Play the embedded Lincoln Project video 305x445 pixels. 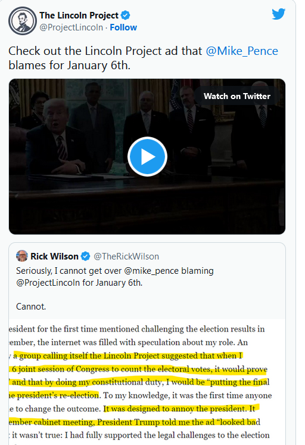coord(147,156)
